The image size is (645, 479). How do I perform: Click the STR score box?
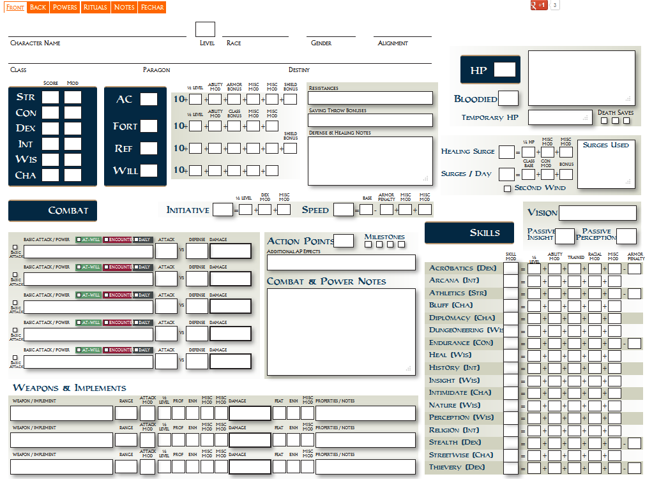50,98
